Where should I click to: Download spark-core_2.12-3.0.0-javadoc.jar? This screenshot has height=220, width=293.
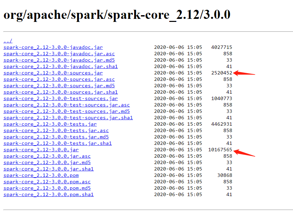pyautogui.click(x=53, y=47)
